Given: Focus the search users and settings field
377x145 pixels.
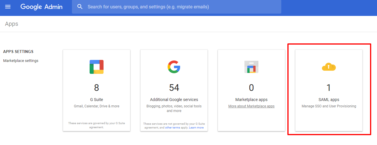Looking at the screenshot, I should pos(177,7).
